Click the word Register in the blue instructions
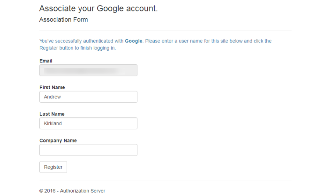 (x=48, y=48)
